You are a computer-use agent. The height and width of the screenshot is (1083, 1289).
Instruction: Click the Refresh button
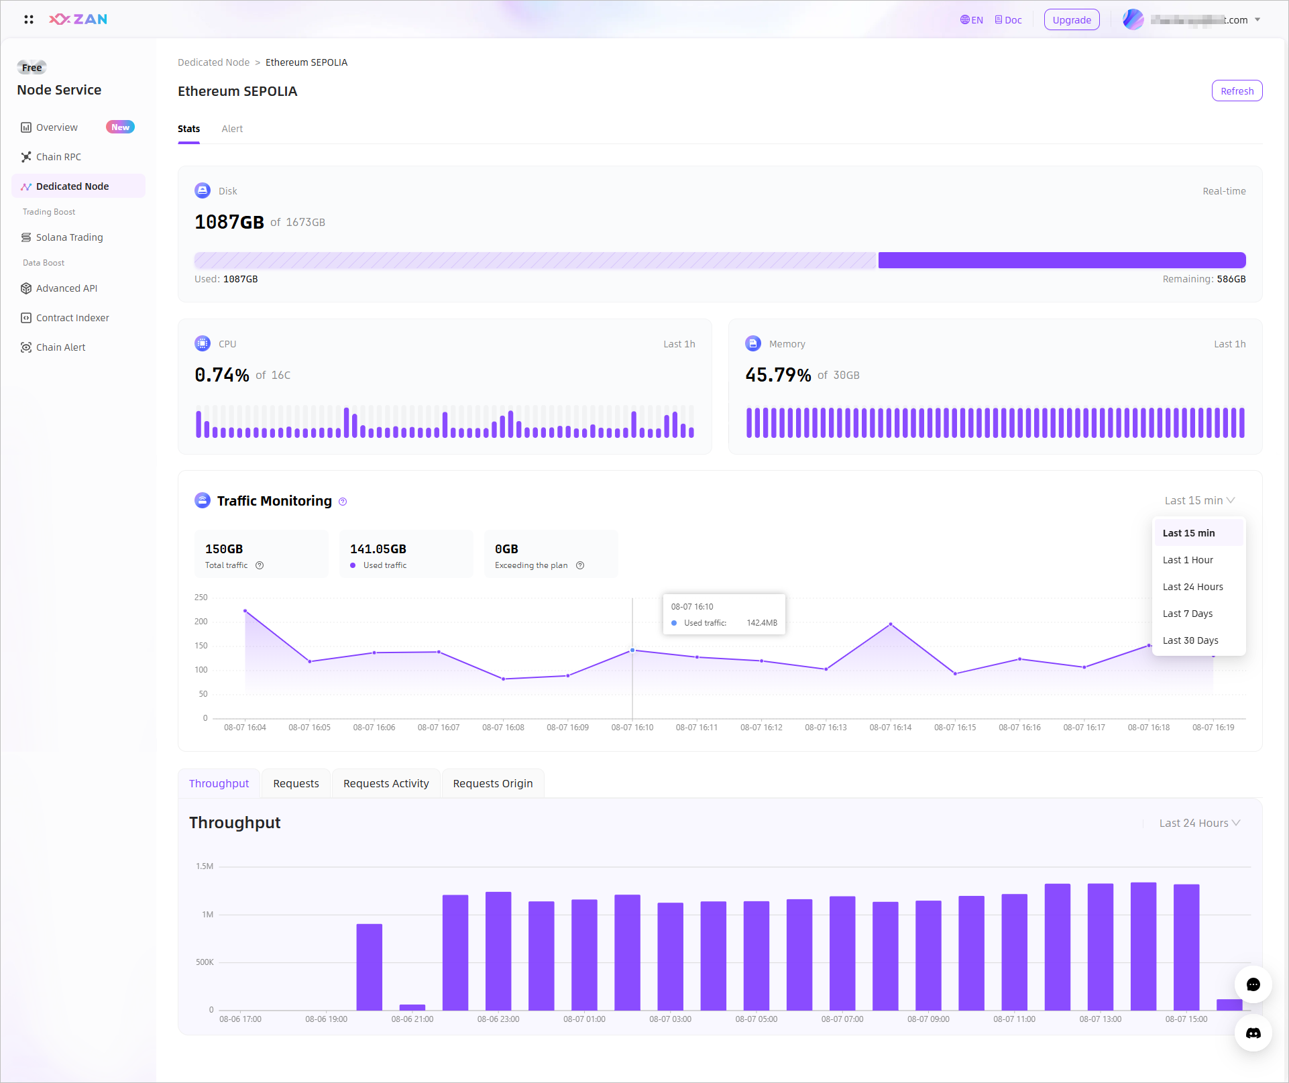click(x=1237, y=91)
